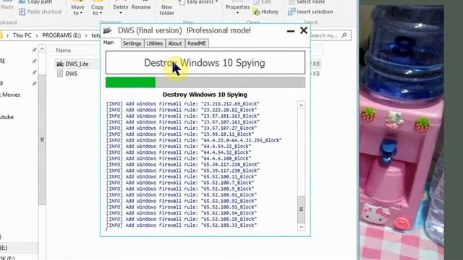Click the DWS progress bar
463x260 pixels.
tap(205, 82)
